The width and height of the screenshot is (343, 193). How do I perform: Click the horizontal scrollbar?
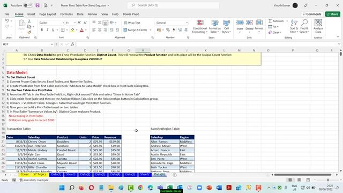click(303, 175)
